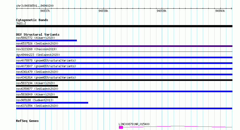Image resolution: width=240 pixels, height=130 pixels.
Task: Click the black 3q11.2 cytogenetic band
Action: tap(124, 26)
